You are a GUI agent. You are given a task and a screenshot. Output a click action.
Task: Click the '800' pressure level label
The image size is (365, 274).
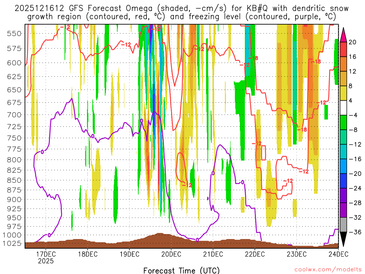pyautogui.click(x=14, y=160)
